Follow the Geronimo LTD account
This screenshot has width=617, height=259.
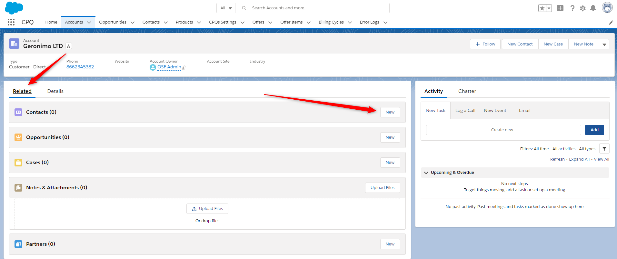click(x=485, y=44)
